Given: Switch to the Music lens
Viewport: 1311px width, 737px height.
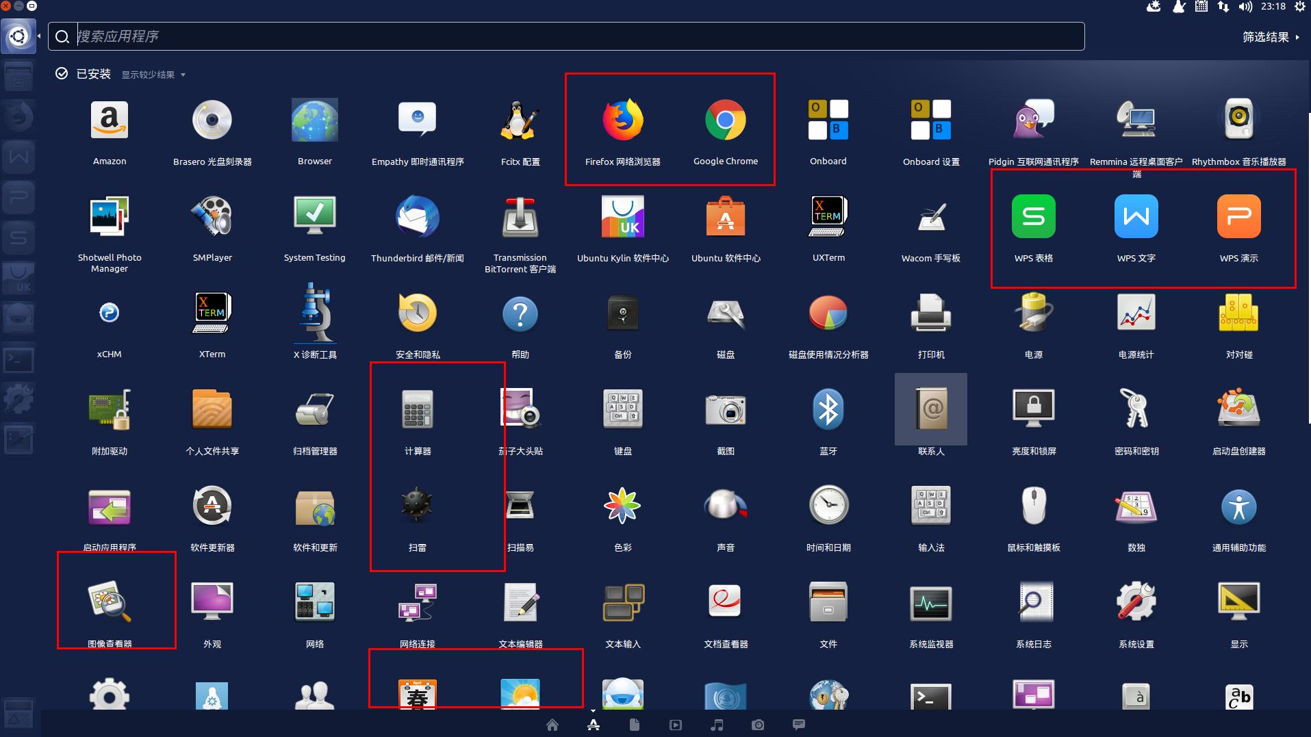Looking at the screenshot, I should [717, 725].
